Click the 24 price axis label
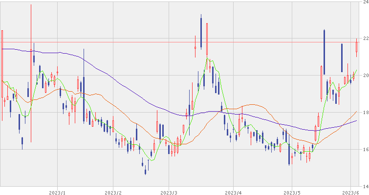Screen dimensions: 369x195 (x=366, y=1)
